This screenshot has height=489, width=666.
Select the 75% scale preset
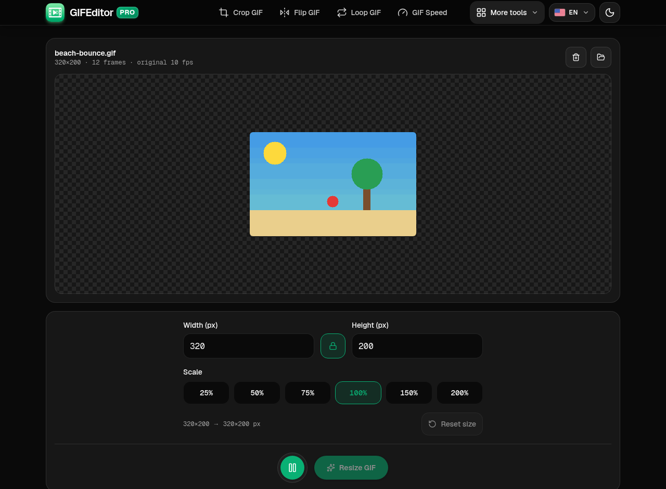click(308, 393)
